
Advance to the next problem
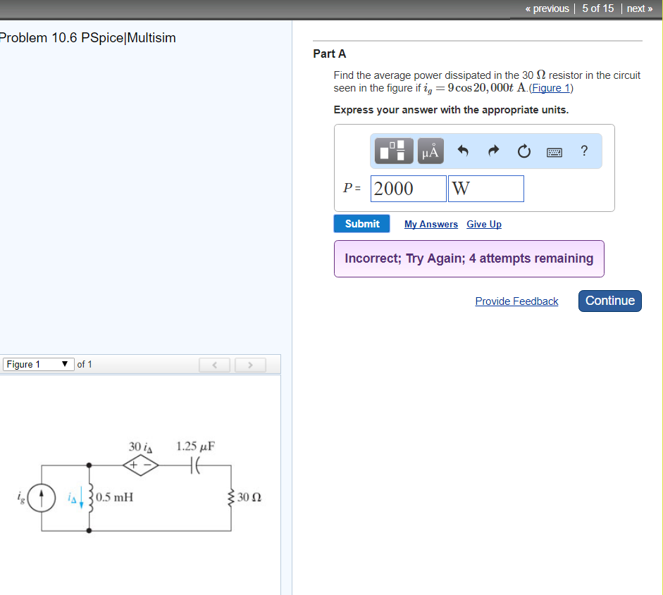click(x=638, y=8)
